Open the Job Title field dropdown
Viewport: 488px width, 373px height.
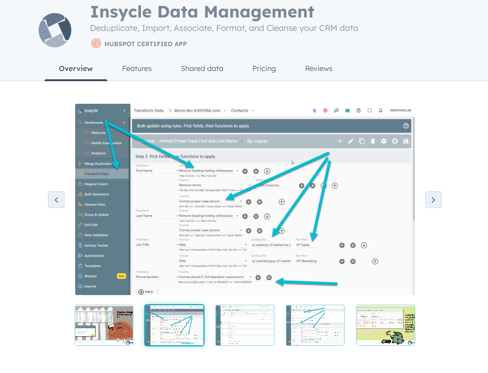pyautogui.click(x=157, y=245)
